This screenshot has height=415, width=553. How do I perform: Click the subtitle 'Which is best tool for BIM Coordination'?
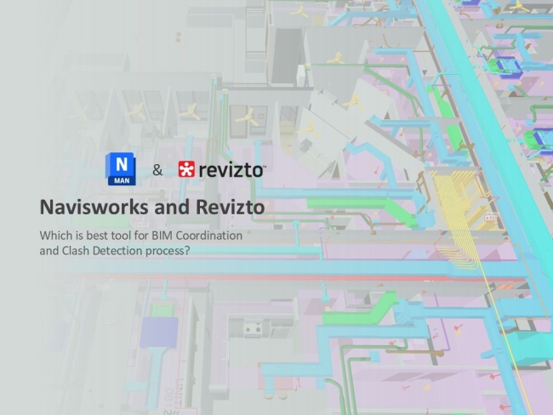[x=141, y=236]
